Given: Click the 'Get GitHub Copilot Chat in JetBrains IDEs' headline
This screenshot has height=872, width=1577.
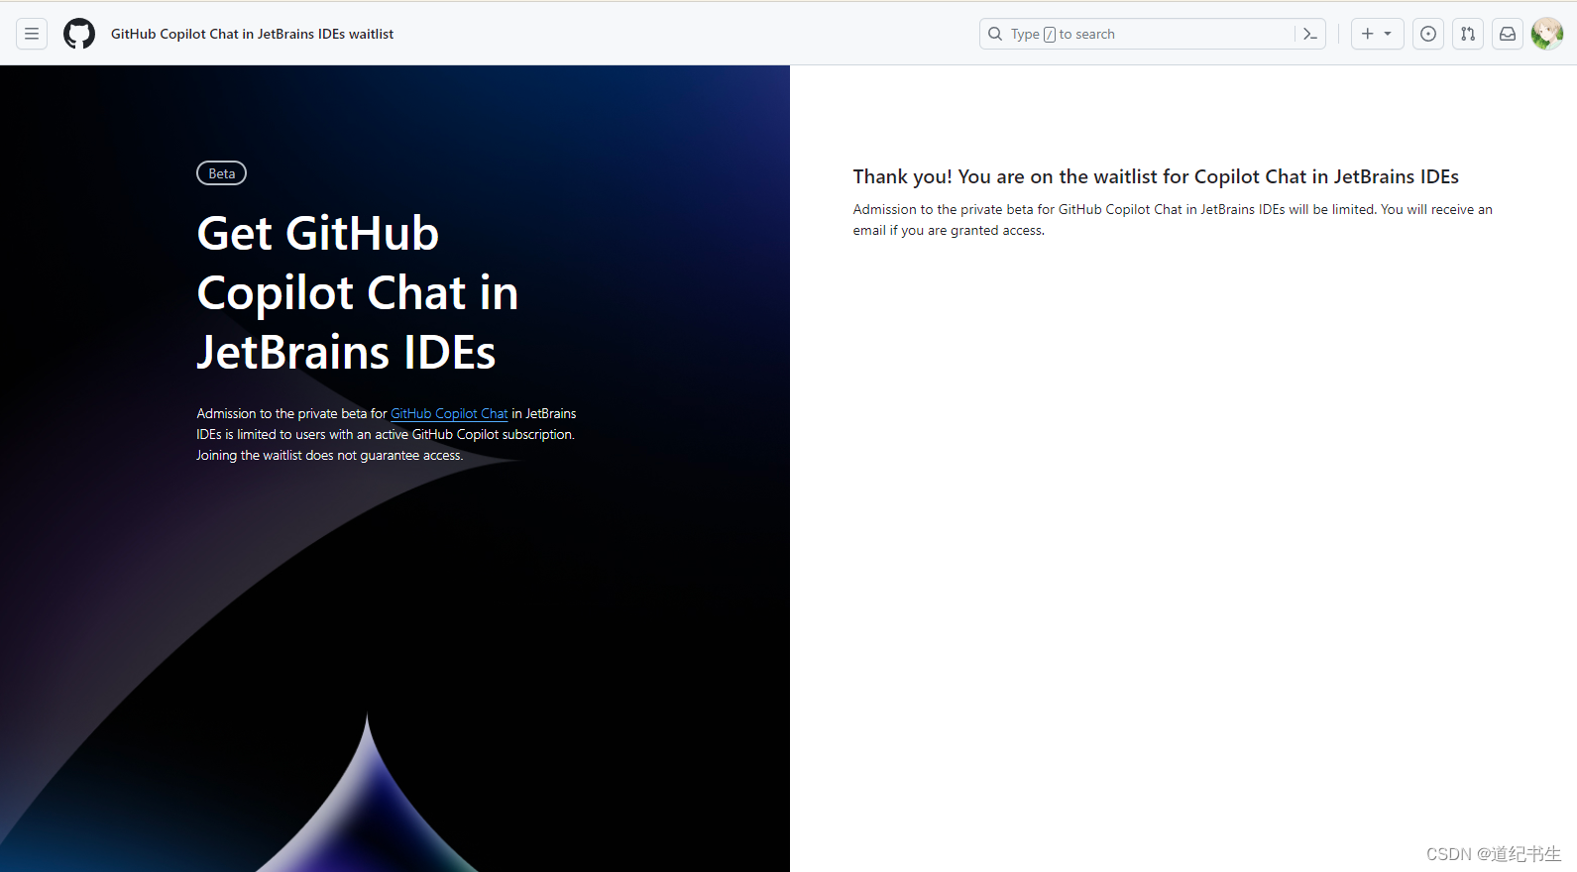Looking at the screenshot, I should [x=358, y=292].
